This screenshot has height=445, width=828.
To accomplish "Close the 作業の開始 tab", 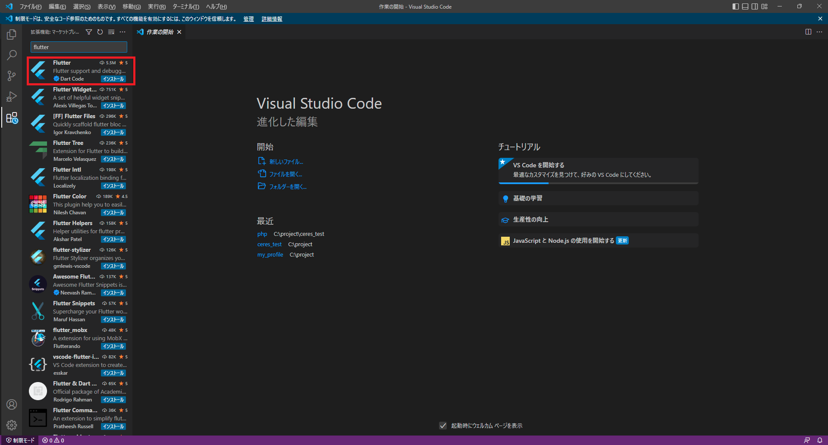I will point(179,32).
